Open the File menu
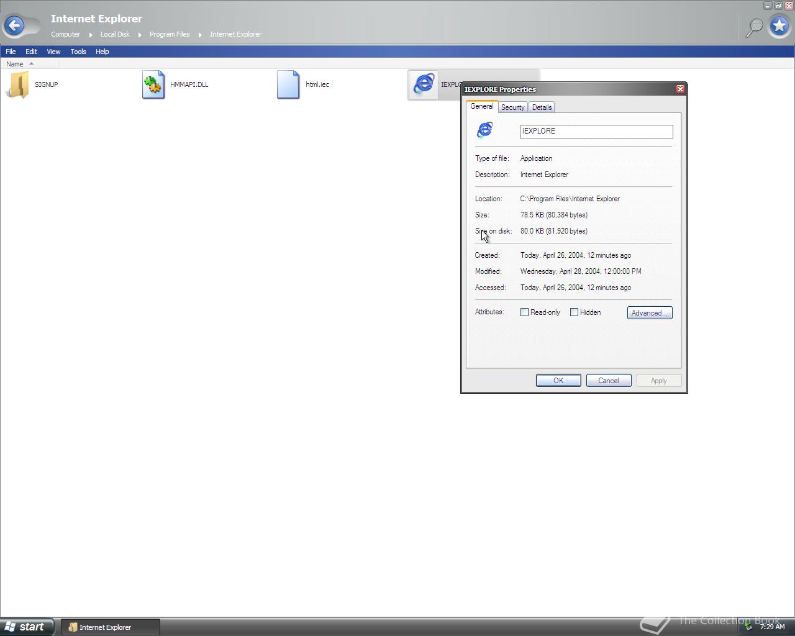This screenshot has width=795, height=636. (11, 52)
